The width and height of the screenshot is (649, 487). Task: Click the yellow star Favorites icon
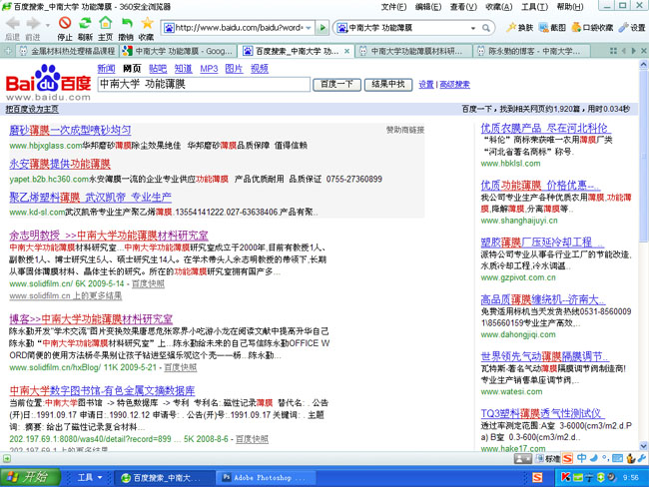click(147, 23)
